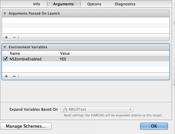Uncheck the NSZombieEnabled checkbox
Image resolution: width=175 pixels, height=134 pixels.
pos(5,59)
